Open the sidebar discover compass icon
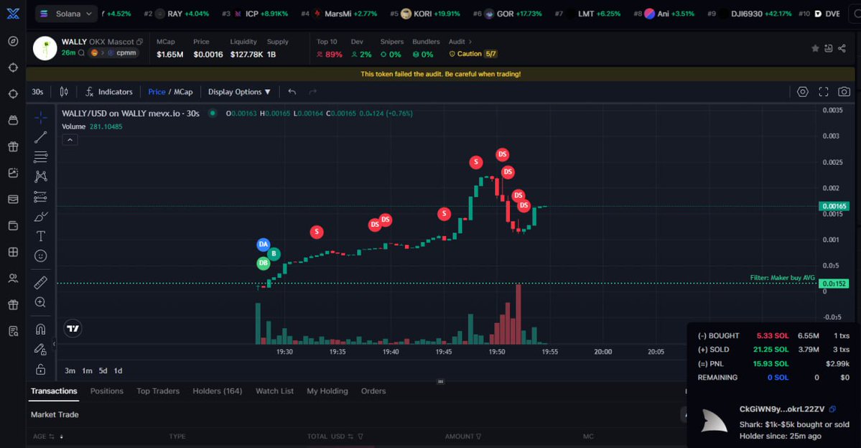 tap(13, 41)
